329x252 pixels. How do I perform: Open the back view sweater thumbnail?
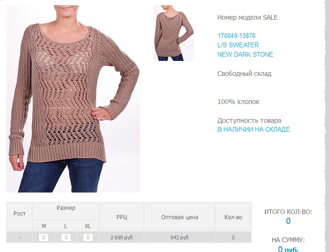pyautogui.click(x=174, y=33)
